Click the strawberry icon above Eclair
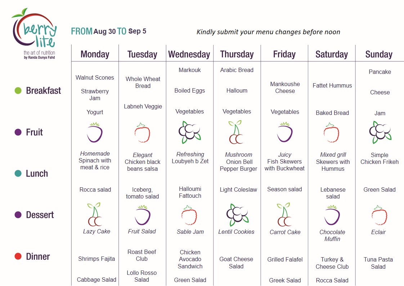The width and height of the screenshot is (404, 286). tap(379, 215)
